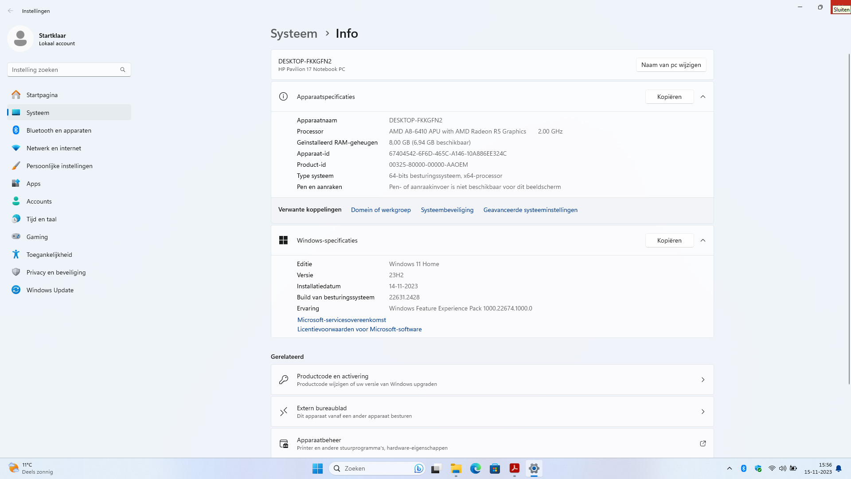Go to Startpagina in the sidebar
Image resolution: width=851 pixels, height=479 pixels.
69,95
